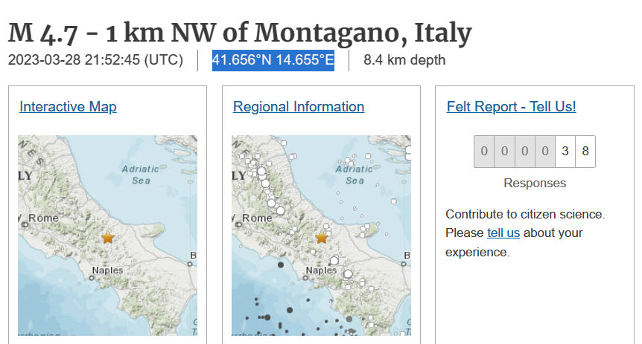
Task: Click the Rome label on Regional Information map
Action: tap(257, 218)
